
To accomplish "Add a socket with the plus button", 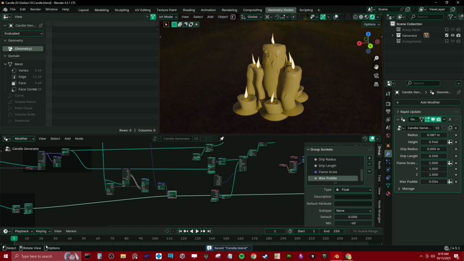I will point(369,158).
